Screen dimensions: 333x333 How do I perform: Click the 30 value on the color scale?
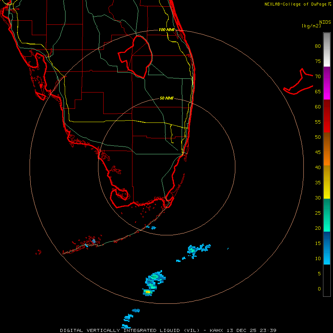coord(318,198)
